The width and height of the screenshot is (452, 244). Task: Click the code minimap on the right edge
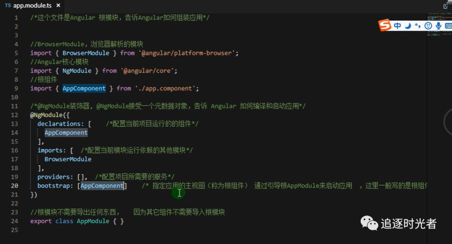[x=439, y=24]
